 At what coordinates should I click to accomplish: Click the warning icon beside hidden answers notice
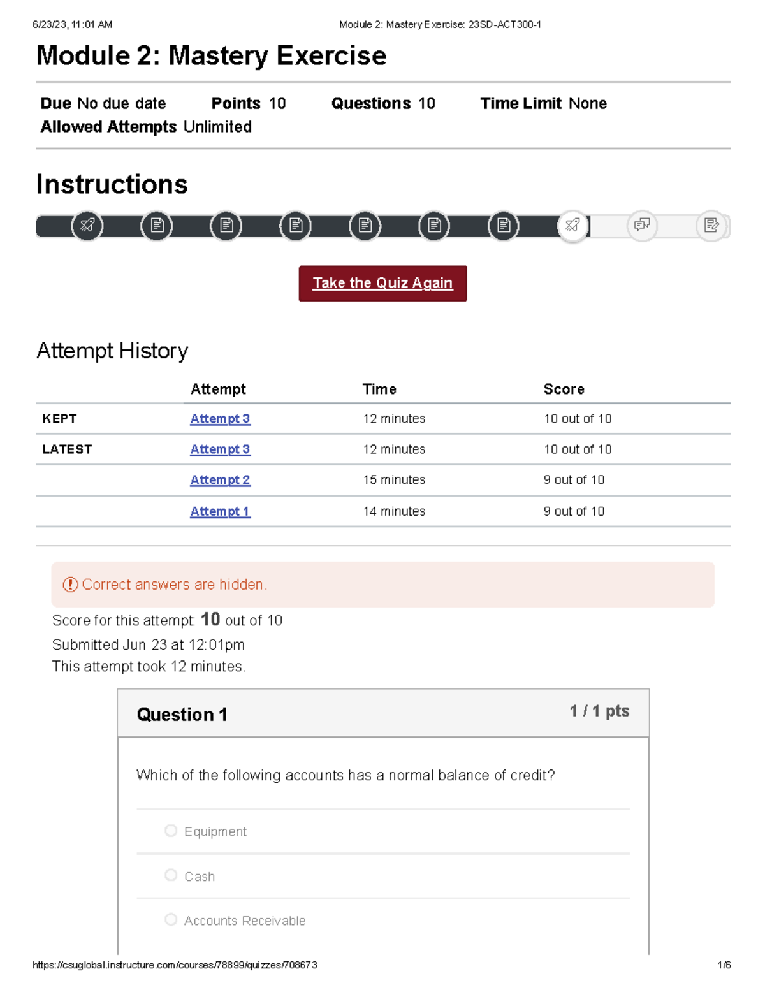tap(70, 584)
